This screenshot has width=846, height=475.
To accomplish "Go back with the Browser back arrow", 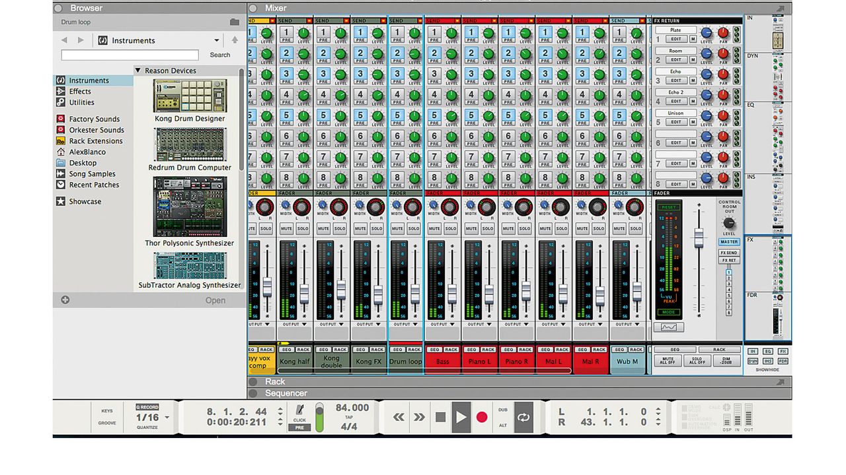I will [x=64, y=40].
